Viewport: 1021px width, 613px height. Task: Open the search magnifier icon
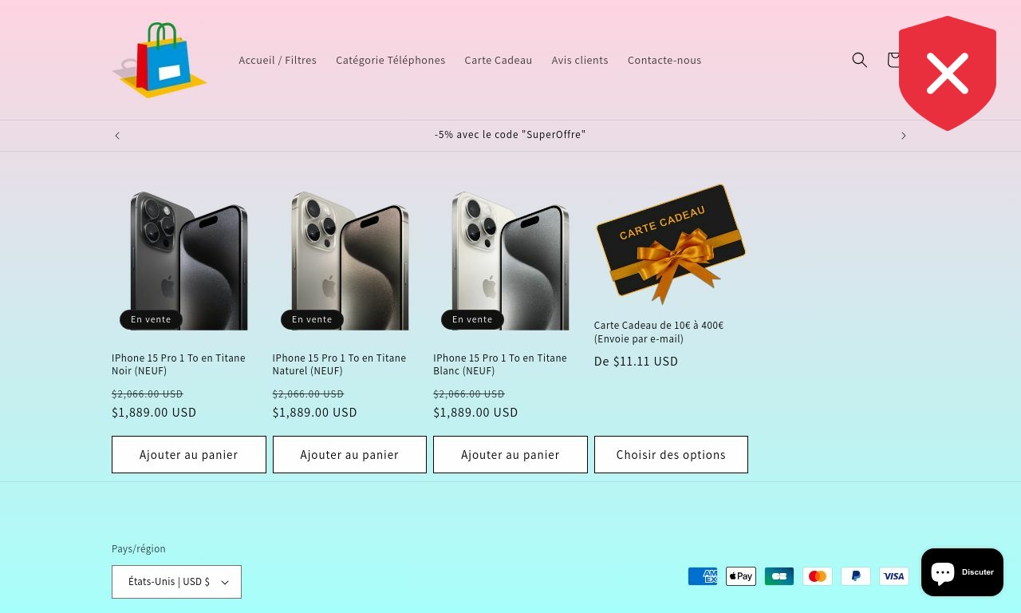(859, 60)
